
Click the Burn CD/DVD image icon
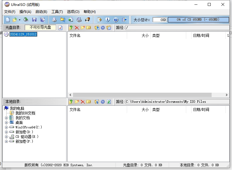pos(87,20)
